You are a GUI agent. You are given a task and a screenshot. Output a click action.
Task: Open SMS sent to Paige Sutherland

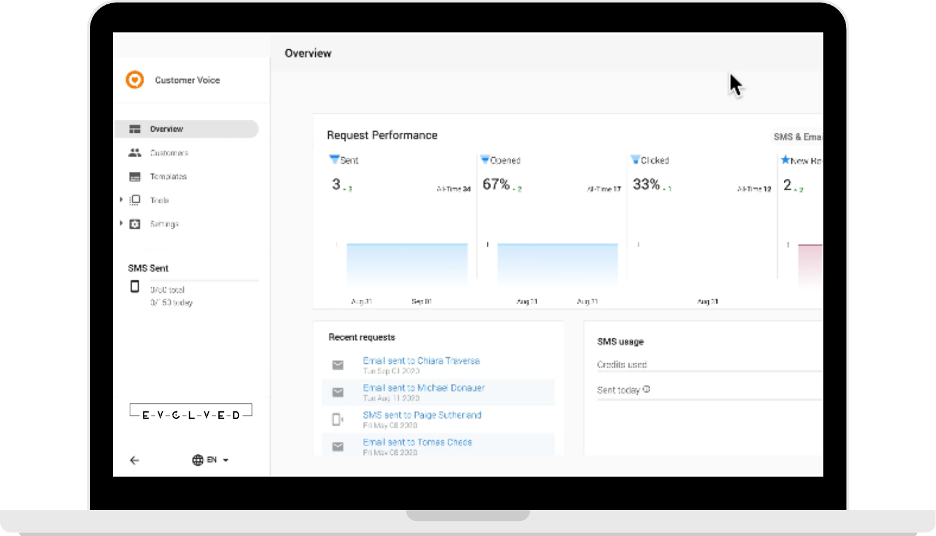point(422,415)
